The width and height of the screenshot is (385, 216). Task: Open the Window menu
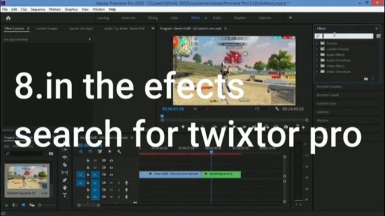click(99, 10)
